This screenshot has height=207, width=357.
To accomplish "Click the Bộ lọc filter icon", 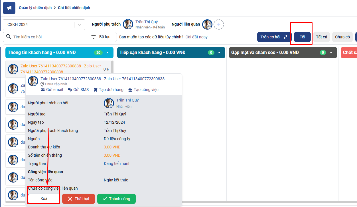I will click(94, 37).
